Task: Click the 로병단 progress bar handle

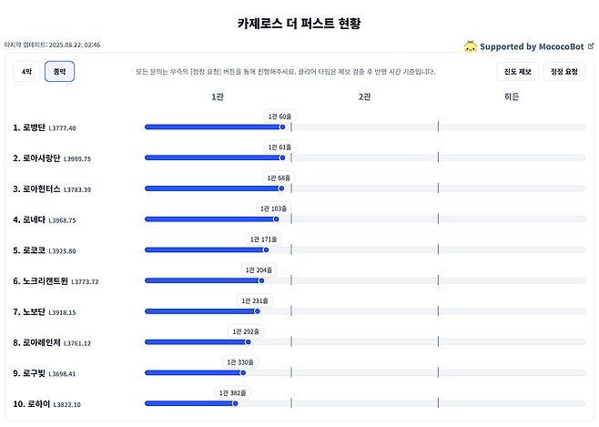Action: click(x=282, y=127)
